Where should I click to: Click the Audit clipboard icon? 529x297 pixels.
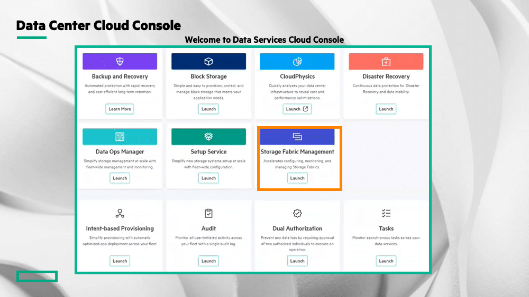[x=208, y=213]
